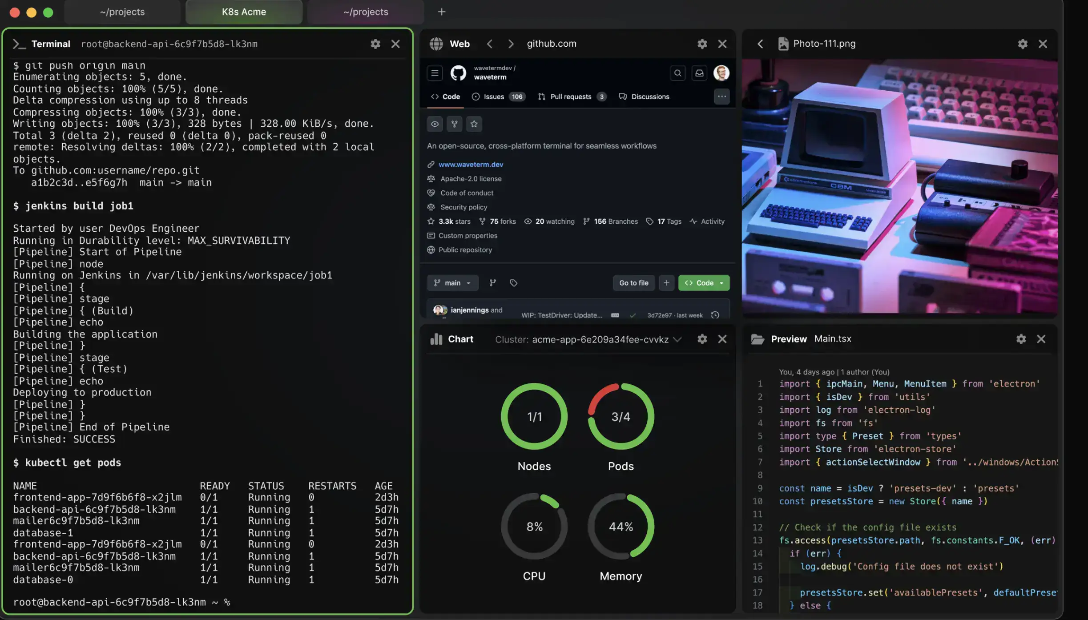Go back in Photo-111.png preview block

(x=760, y=44)
